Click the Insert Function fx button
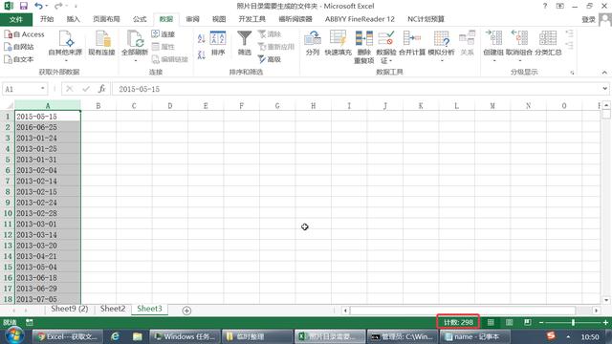This screenshot has height=344, width=612. [x=102, y=89]
